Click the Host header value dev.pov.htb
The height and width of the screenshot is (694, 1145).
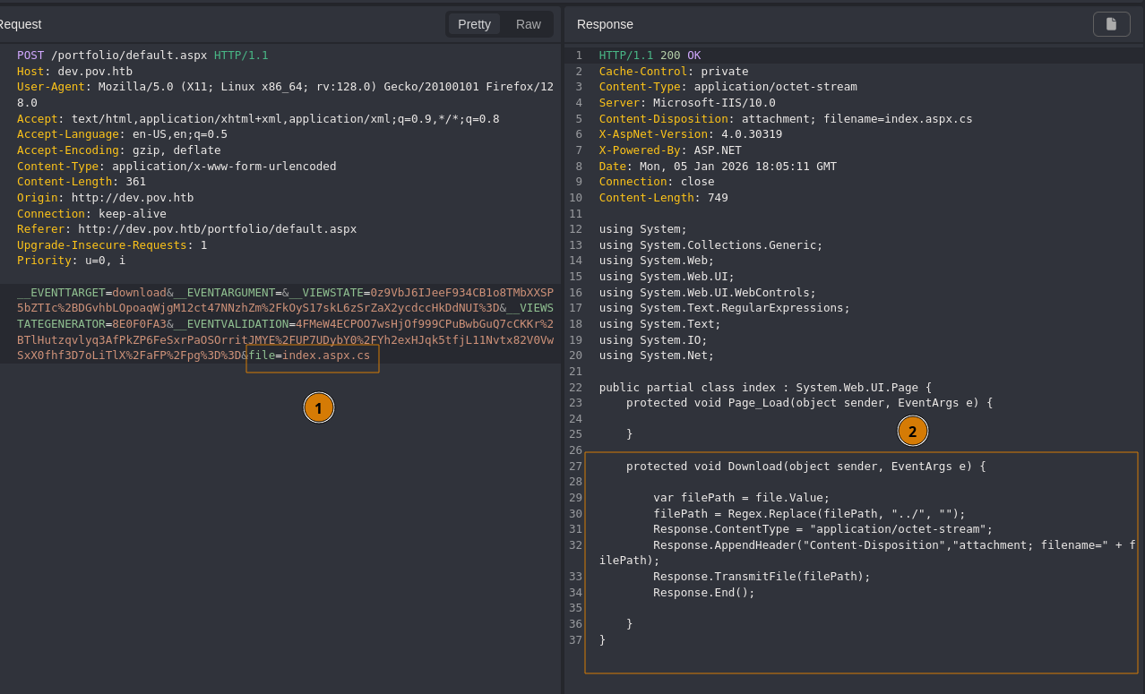click(x=94, y=72)
